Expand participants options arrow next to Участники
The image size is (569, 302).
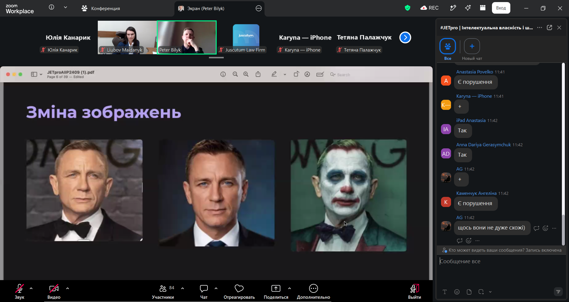(x=183, y=288)
